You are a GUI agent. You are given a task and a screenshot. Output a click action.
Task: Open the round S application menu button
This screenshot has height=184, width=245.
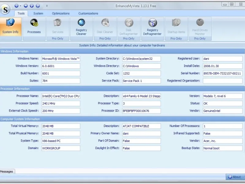tap(6, 9)
